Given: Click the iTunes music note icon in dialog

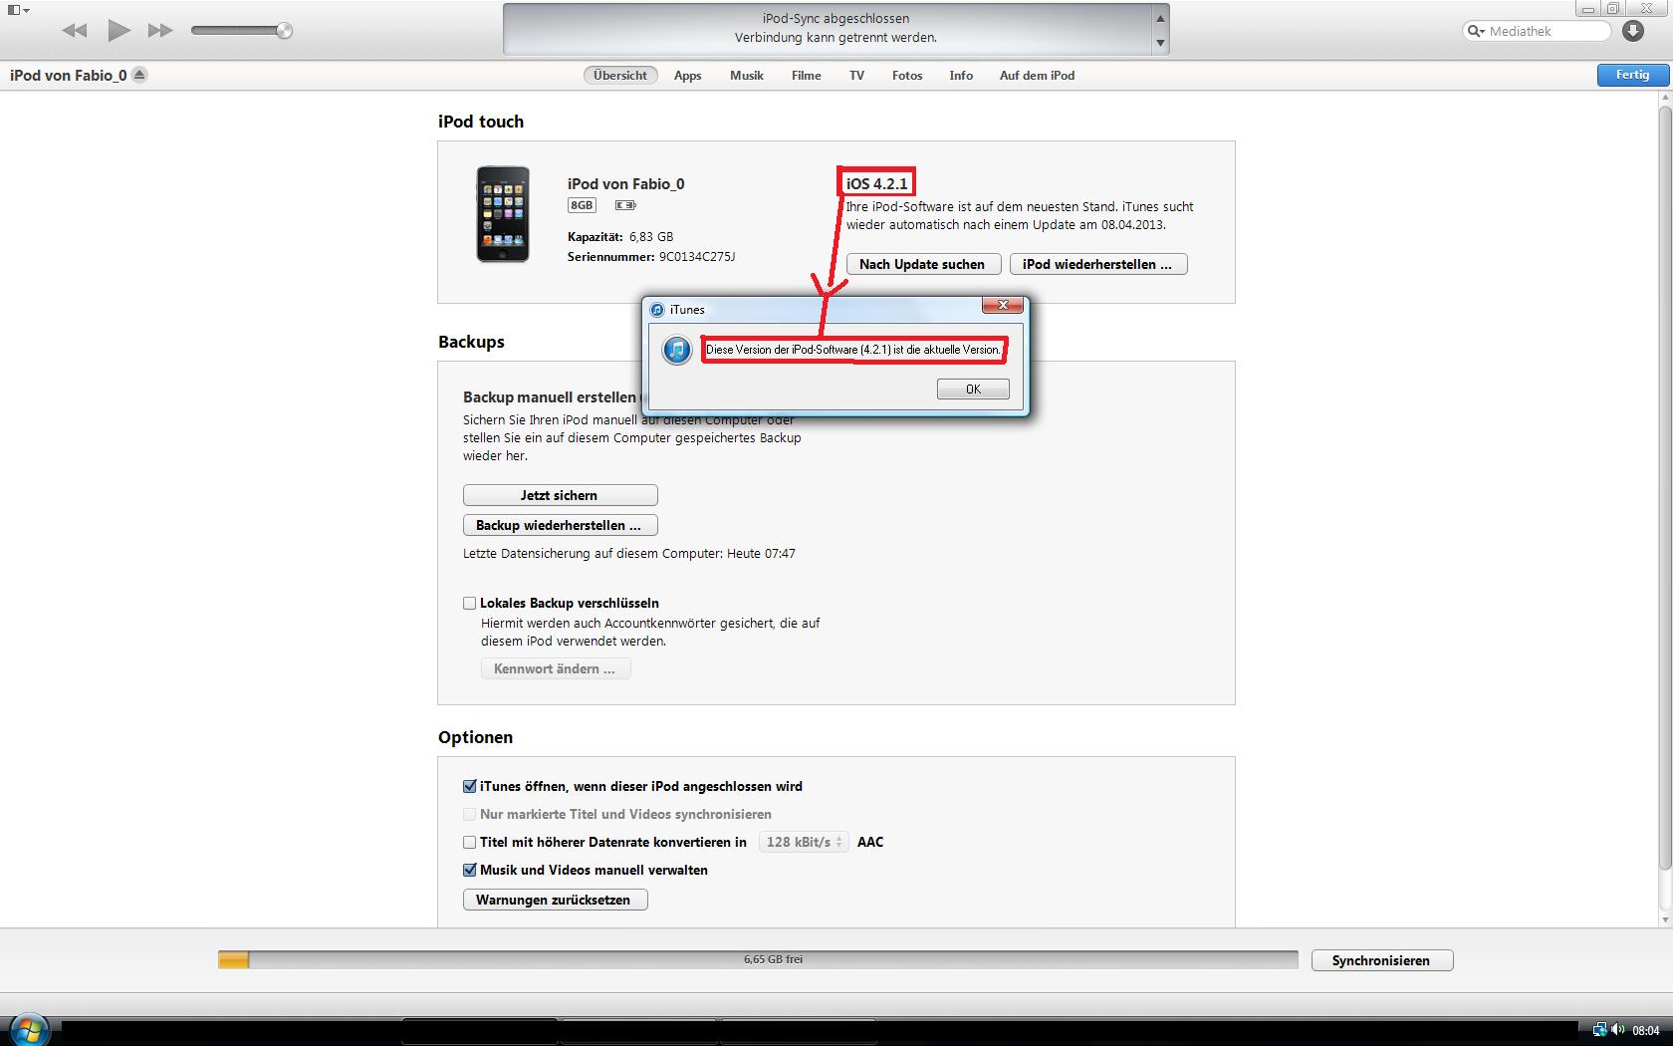Looking at the screenshot, I should (x=677, y=351).
